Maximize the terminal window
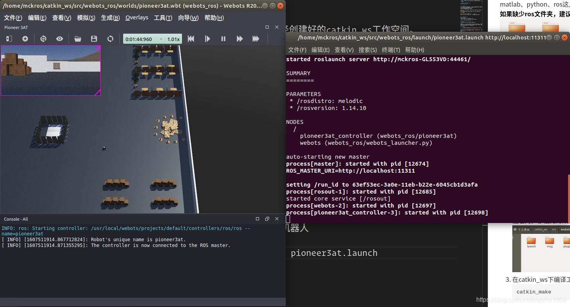 [x=556, y=38]
